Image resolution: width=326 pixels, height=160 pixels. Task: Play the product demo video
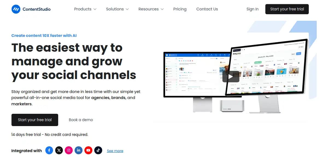231,77
